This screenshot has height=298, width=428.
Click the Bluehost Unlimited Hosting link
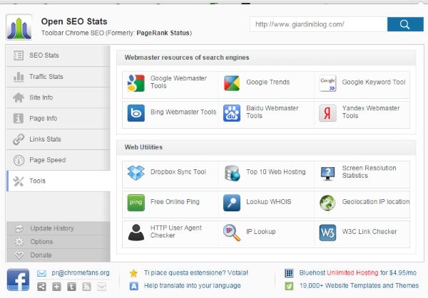tap(357, 272)
